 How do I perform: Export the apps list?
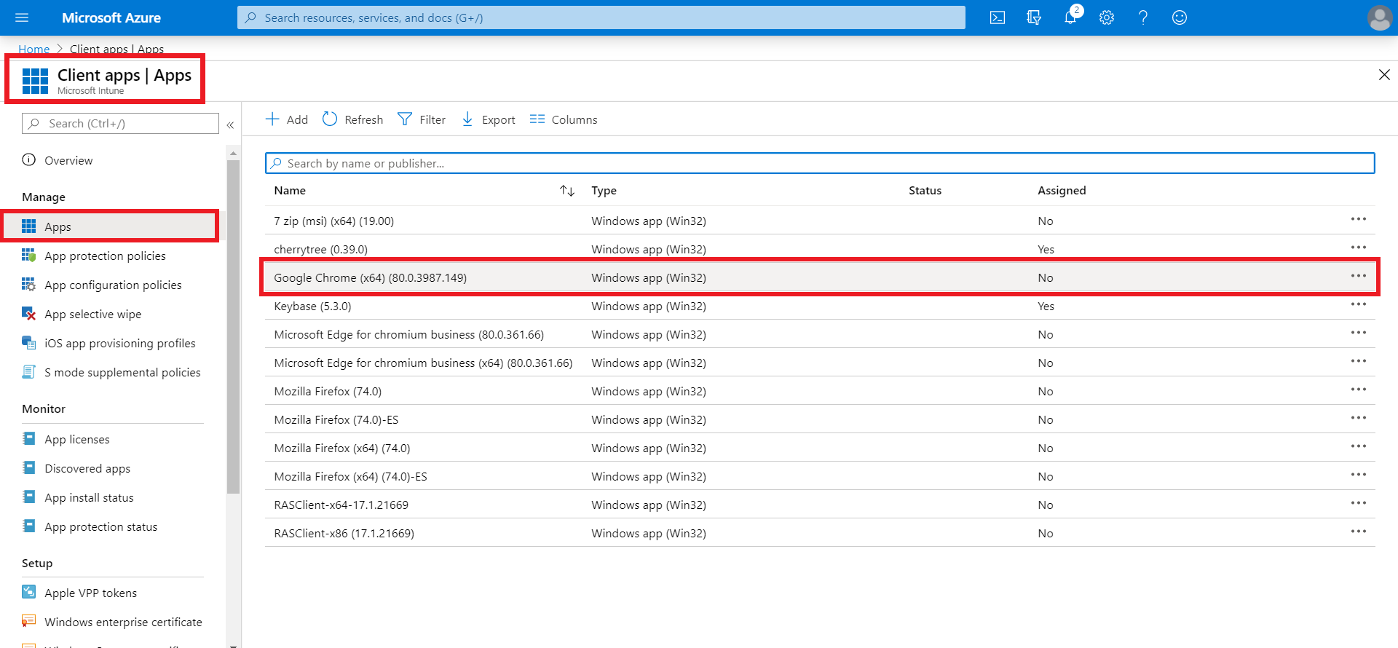pos(489,119)
